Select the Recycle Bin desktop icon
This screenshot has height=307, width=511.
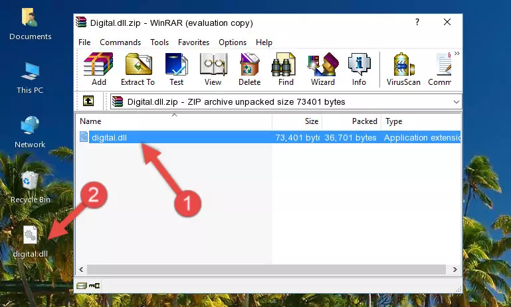(31, 187)
